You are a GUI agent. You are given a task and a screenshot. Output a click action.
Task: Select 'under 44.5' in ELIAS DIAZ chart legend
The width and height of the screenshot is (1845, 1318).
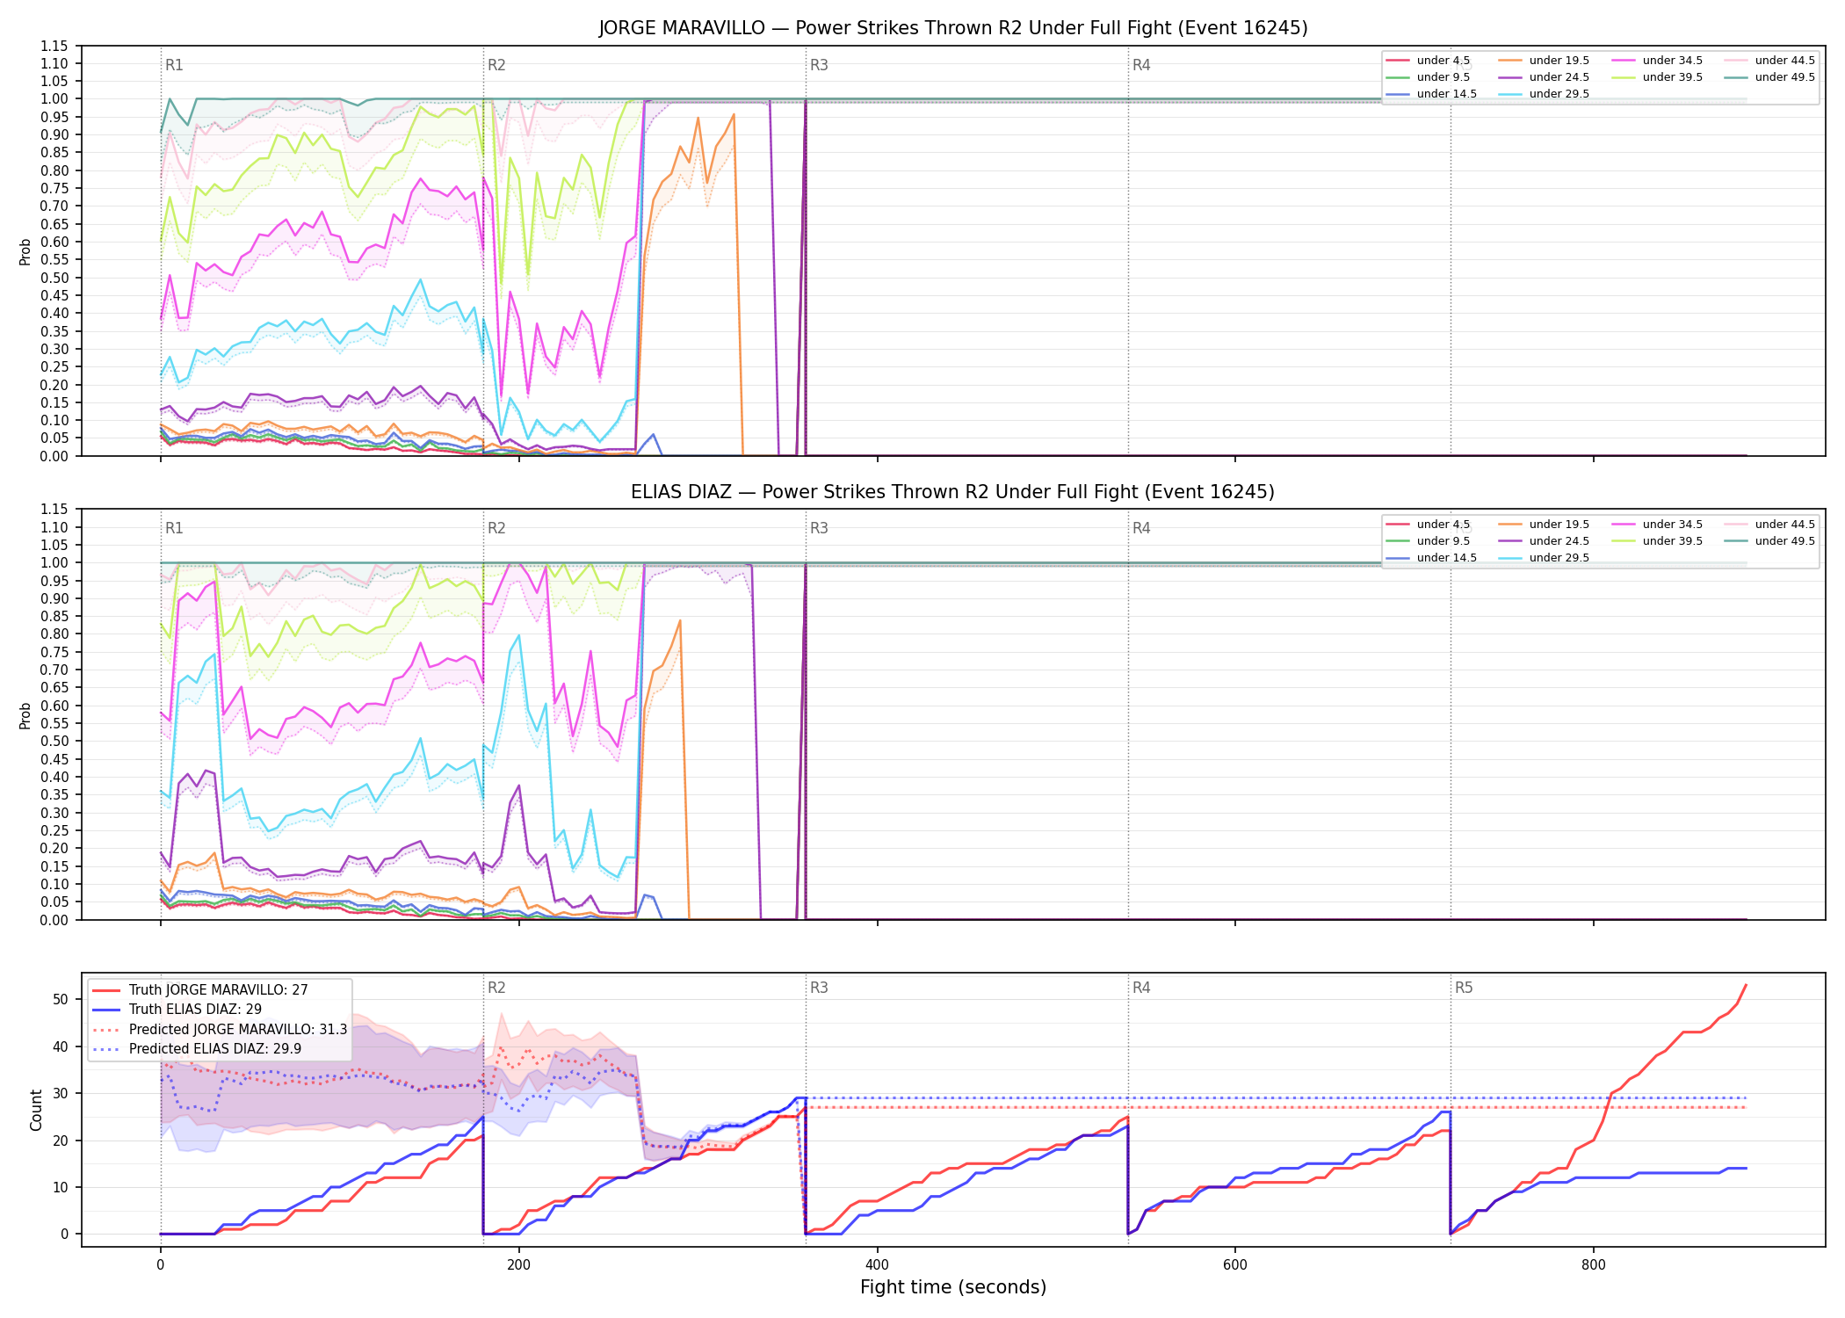click(1784, 525)
